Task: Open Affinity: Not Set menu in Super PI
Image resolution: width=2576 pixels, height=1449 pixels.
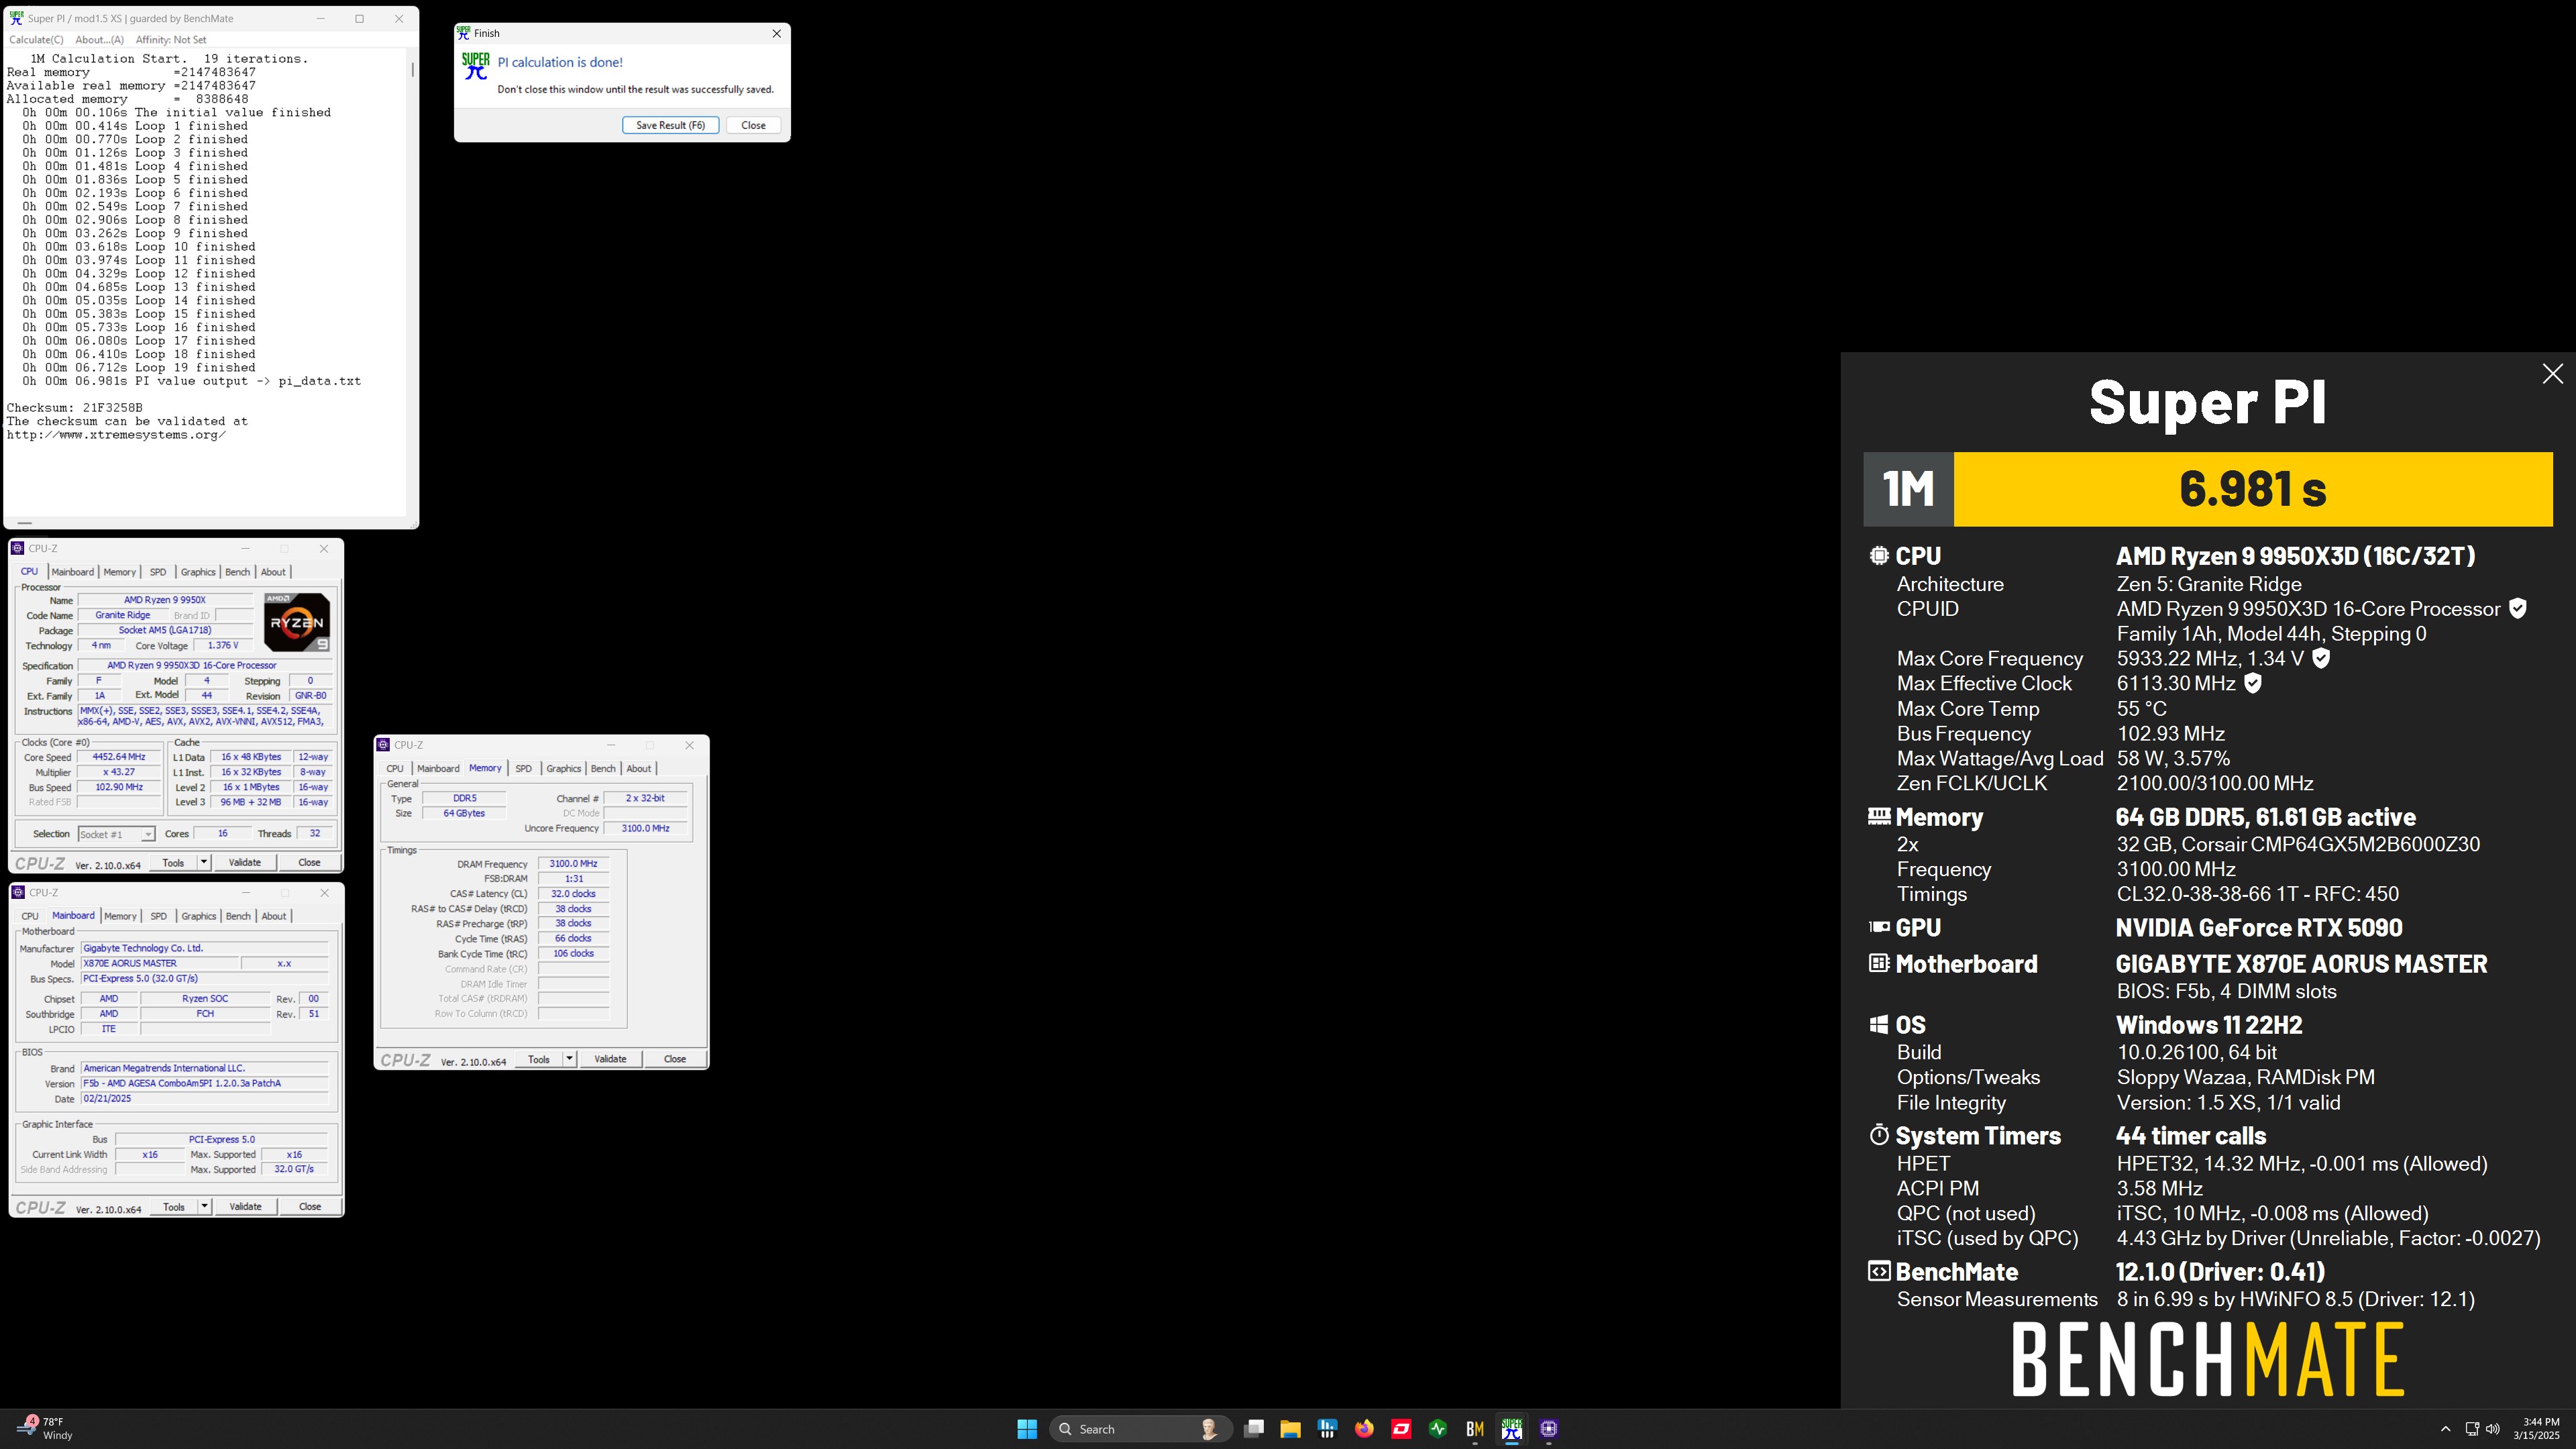Action: [171, 40]
